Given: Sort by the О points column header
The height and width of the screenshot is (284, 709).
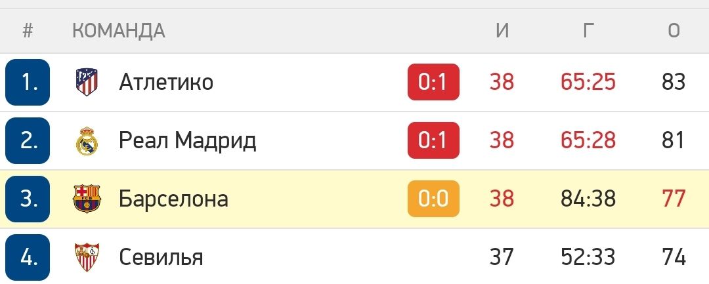Looking at the screenshot, I should (x=674, y=30).
